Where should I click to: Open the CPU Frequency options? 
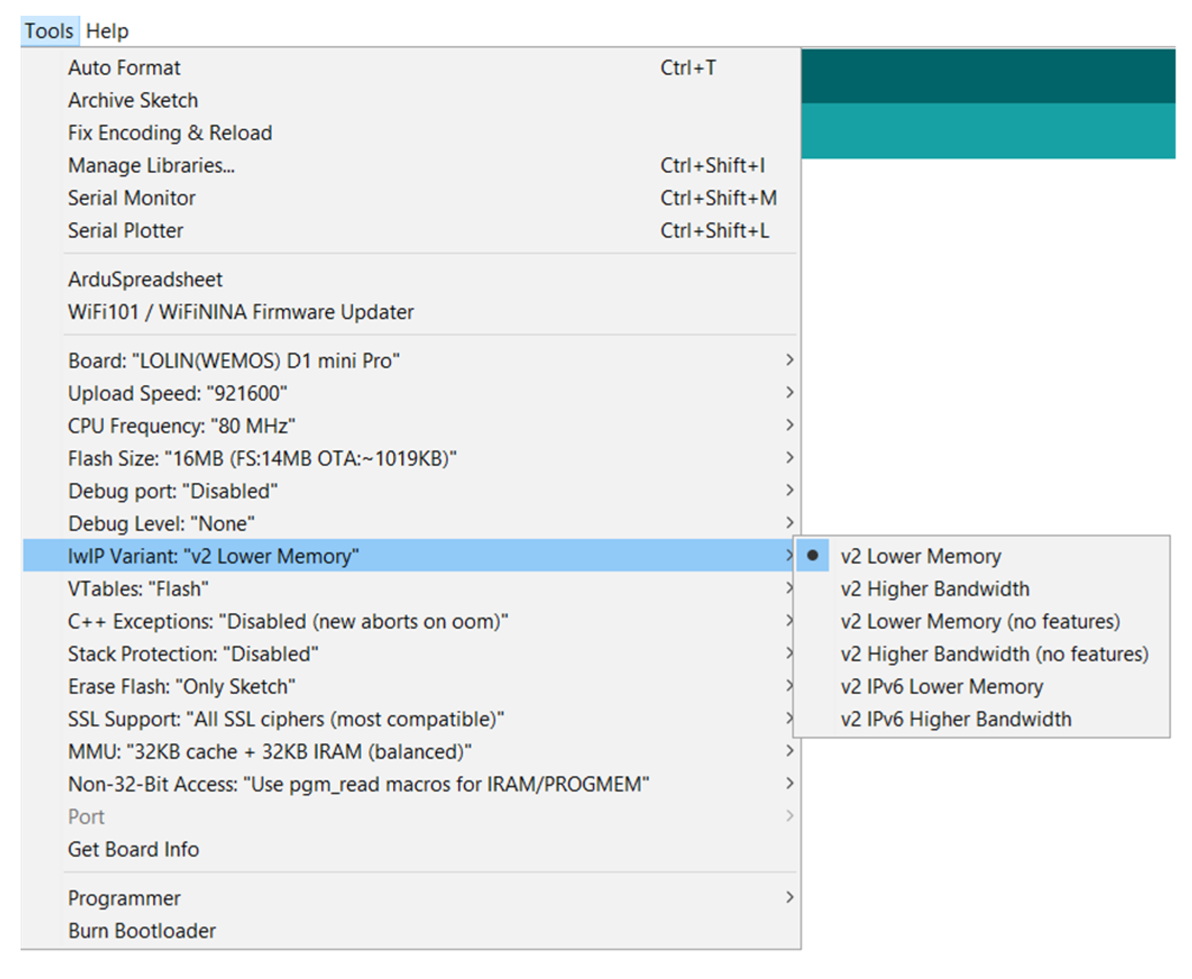[181, 426]
